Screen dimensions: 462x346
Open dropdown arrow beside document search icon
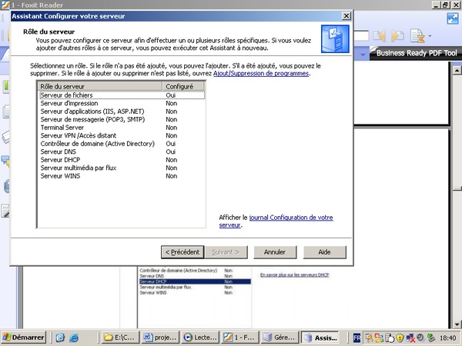coord(429,35)
